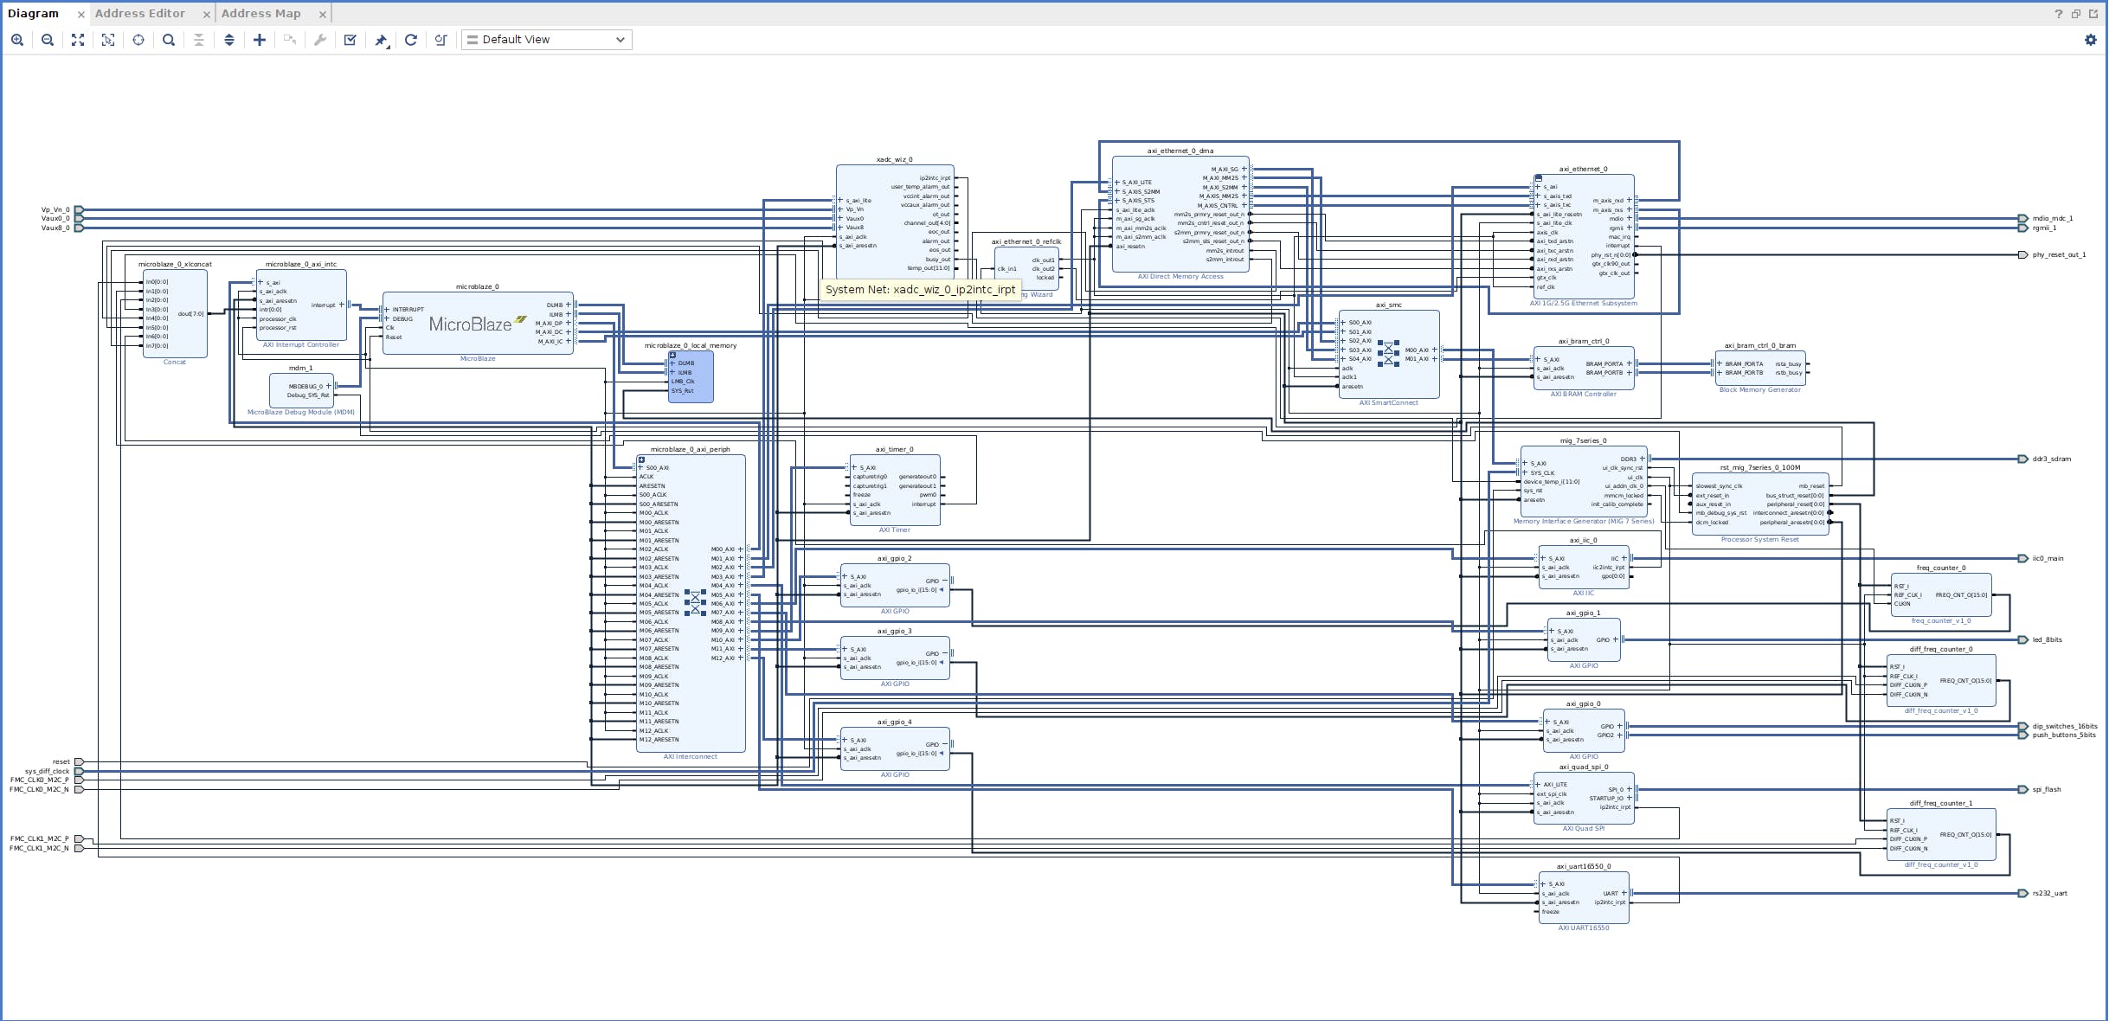Viewport: 2109px width, 1021px height.
Task: Click the axi_uart16550_0 block name
Action: [1584, 866]
